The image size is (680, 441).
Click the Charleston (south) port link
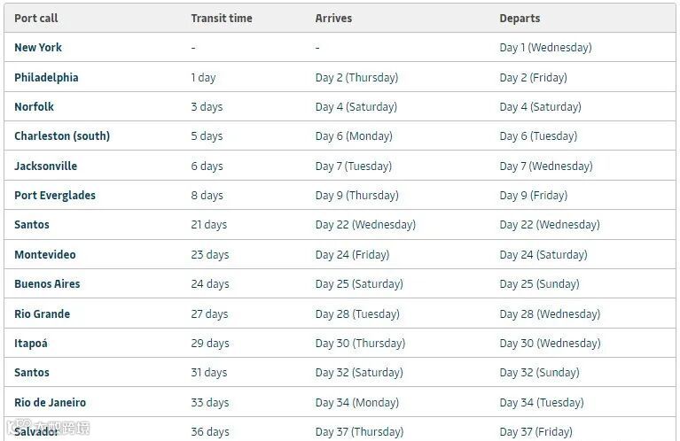point(62,136)
